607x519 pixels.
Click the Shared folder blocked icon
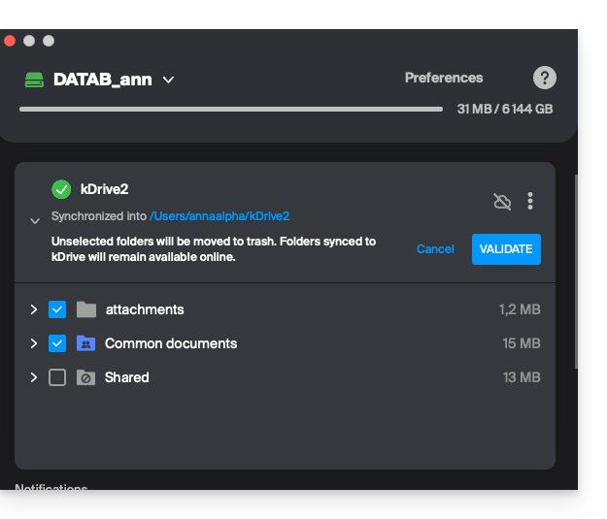tap(86, 377)
